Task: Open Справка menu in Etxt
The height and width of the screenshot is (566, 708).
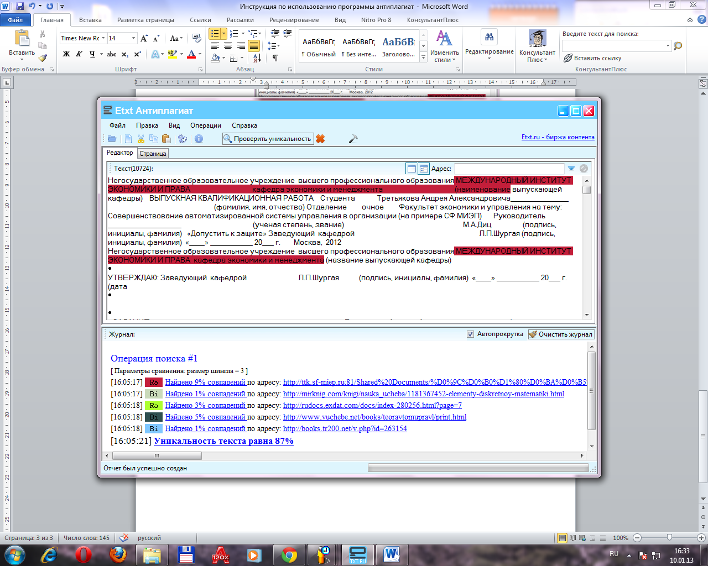Action: pyautogui.click(x=244, y=125)
